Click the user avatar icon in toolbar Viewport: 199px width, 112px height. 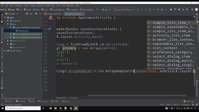coord(197,9)
